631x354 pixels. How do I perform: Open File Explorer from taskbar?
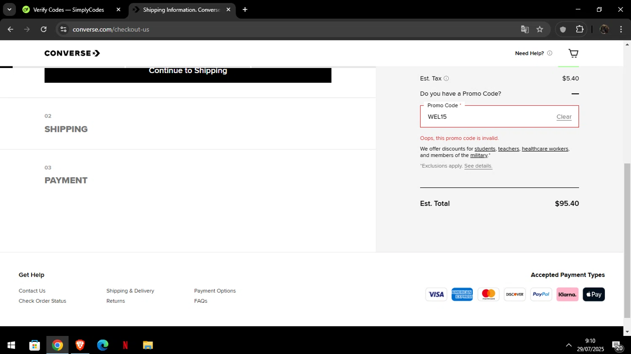148,345
